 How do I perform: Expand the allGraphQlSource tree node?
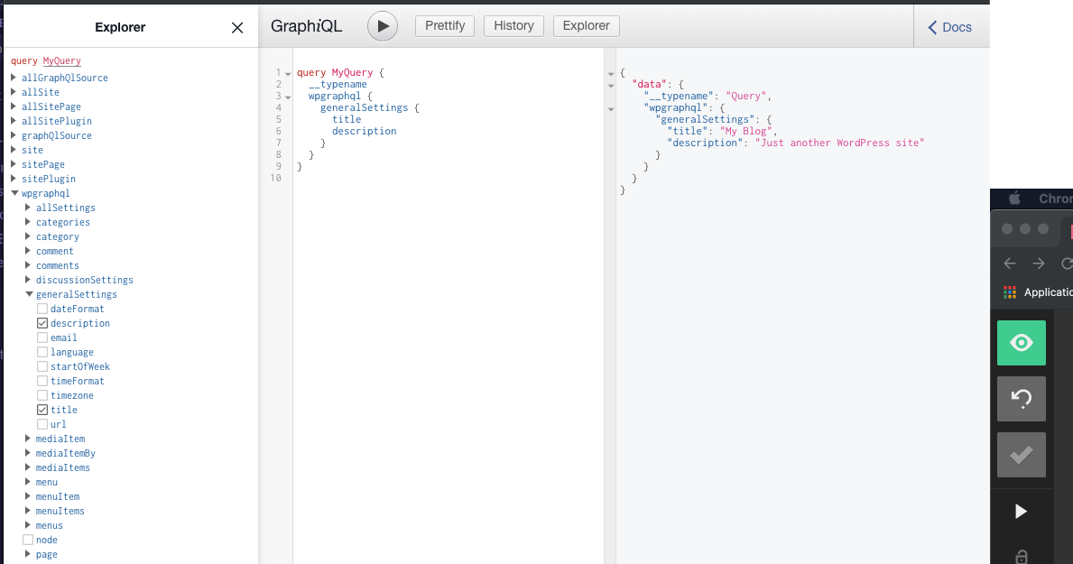pos(14,78)
